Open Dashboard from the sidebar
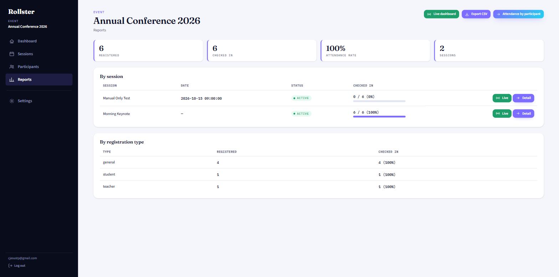This screenshot has height=277, width=559. coord(39,41)
